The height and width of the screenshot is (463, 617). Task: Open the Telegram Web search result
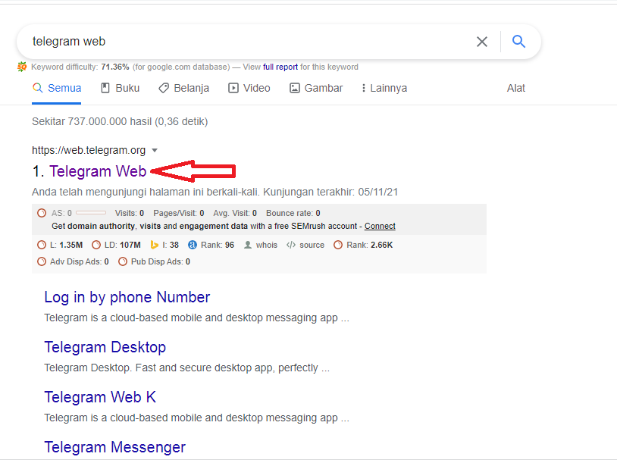(x=98, y=172)
